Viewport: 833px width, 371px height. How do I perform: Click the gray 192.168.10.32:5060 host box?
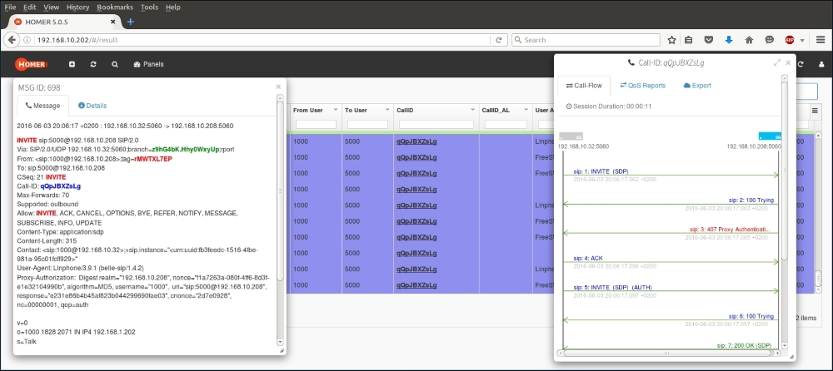[571, 136]
